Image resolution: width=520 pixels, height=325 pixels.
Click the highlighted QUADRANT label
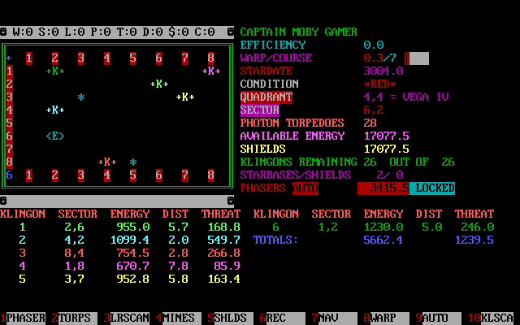click(266, 97)
